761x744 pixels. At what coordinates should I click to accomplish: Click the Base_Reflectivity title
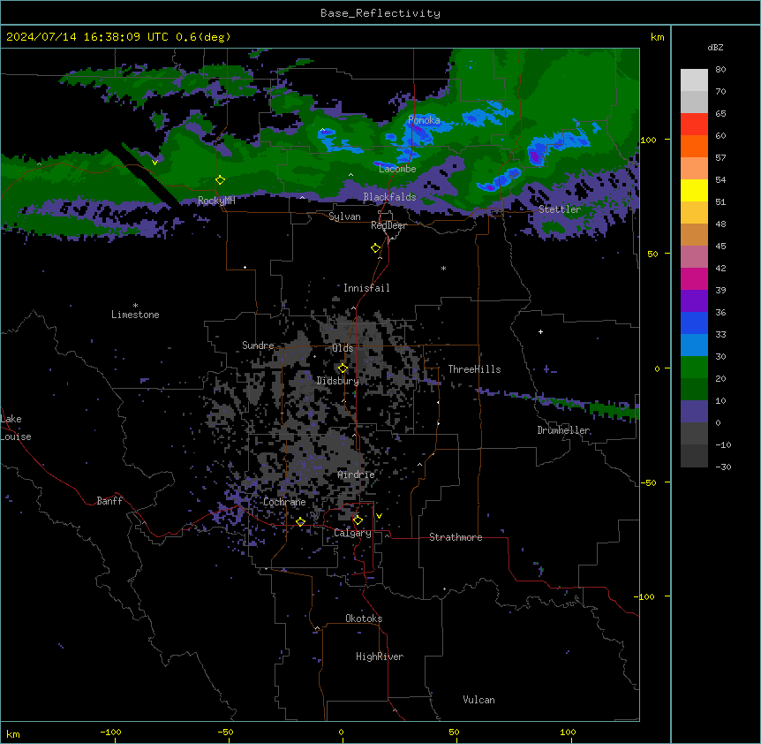tap(380, 13)
